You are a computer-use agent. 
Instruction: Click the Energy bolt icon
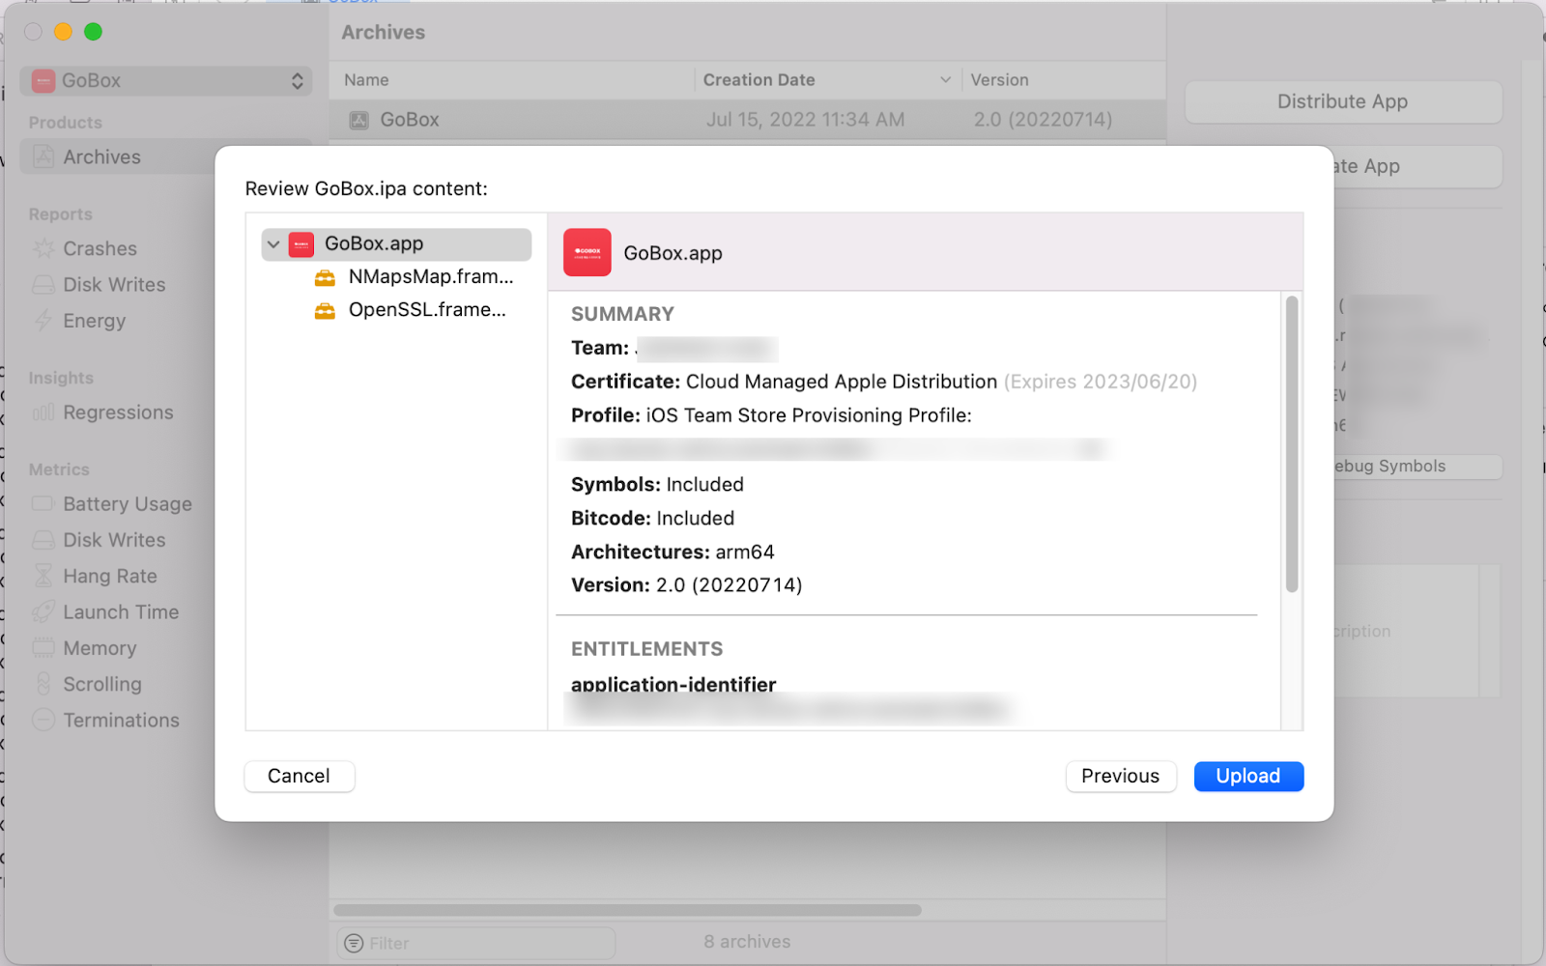click(43, 321)
